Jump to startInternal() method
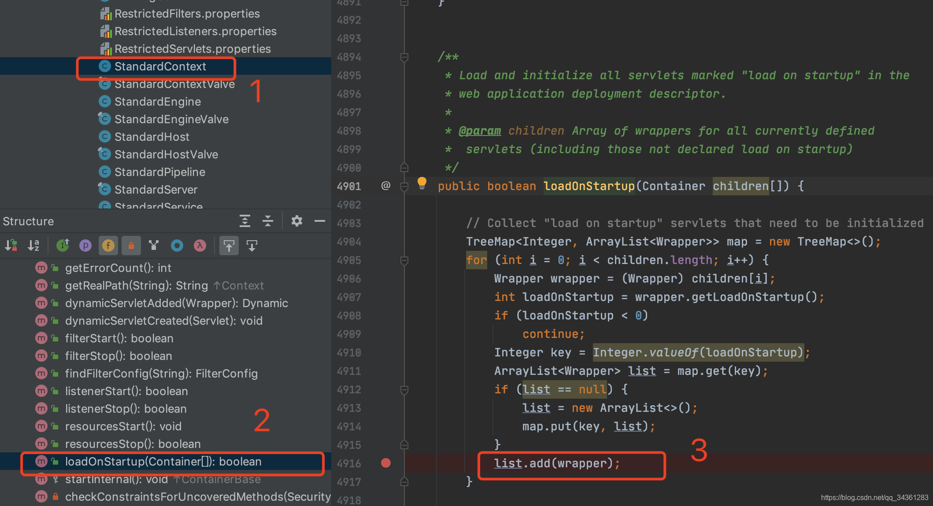933x506 pixels. coord(163,479)
